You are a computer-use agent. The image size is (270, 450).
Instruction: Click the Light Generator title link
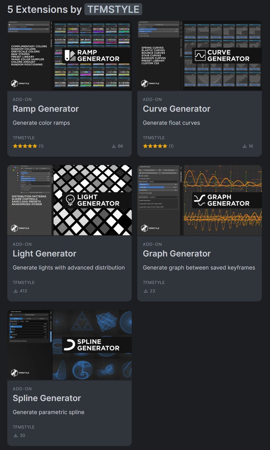click(x=45, y=254)
